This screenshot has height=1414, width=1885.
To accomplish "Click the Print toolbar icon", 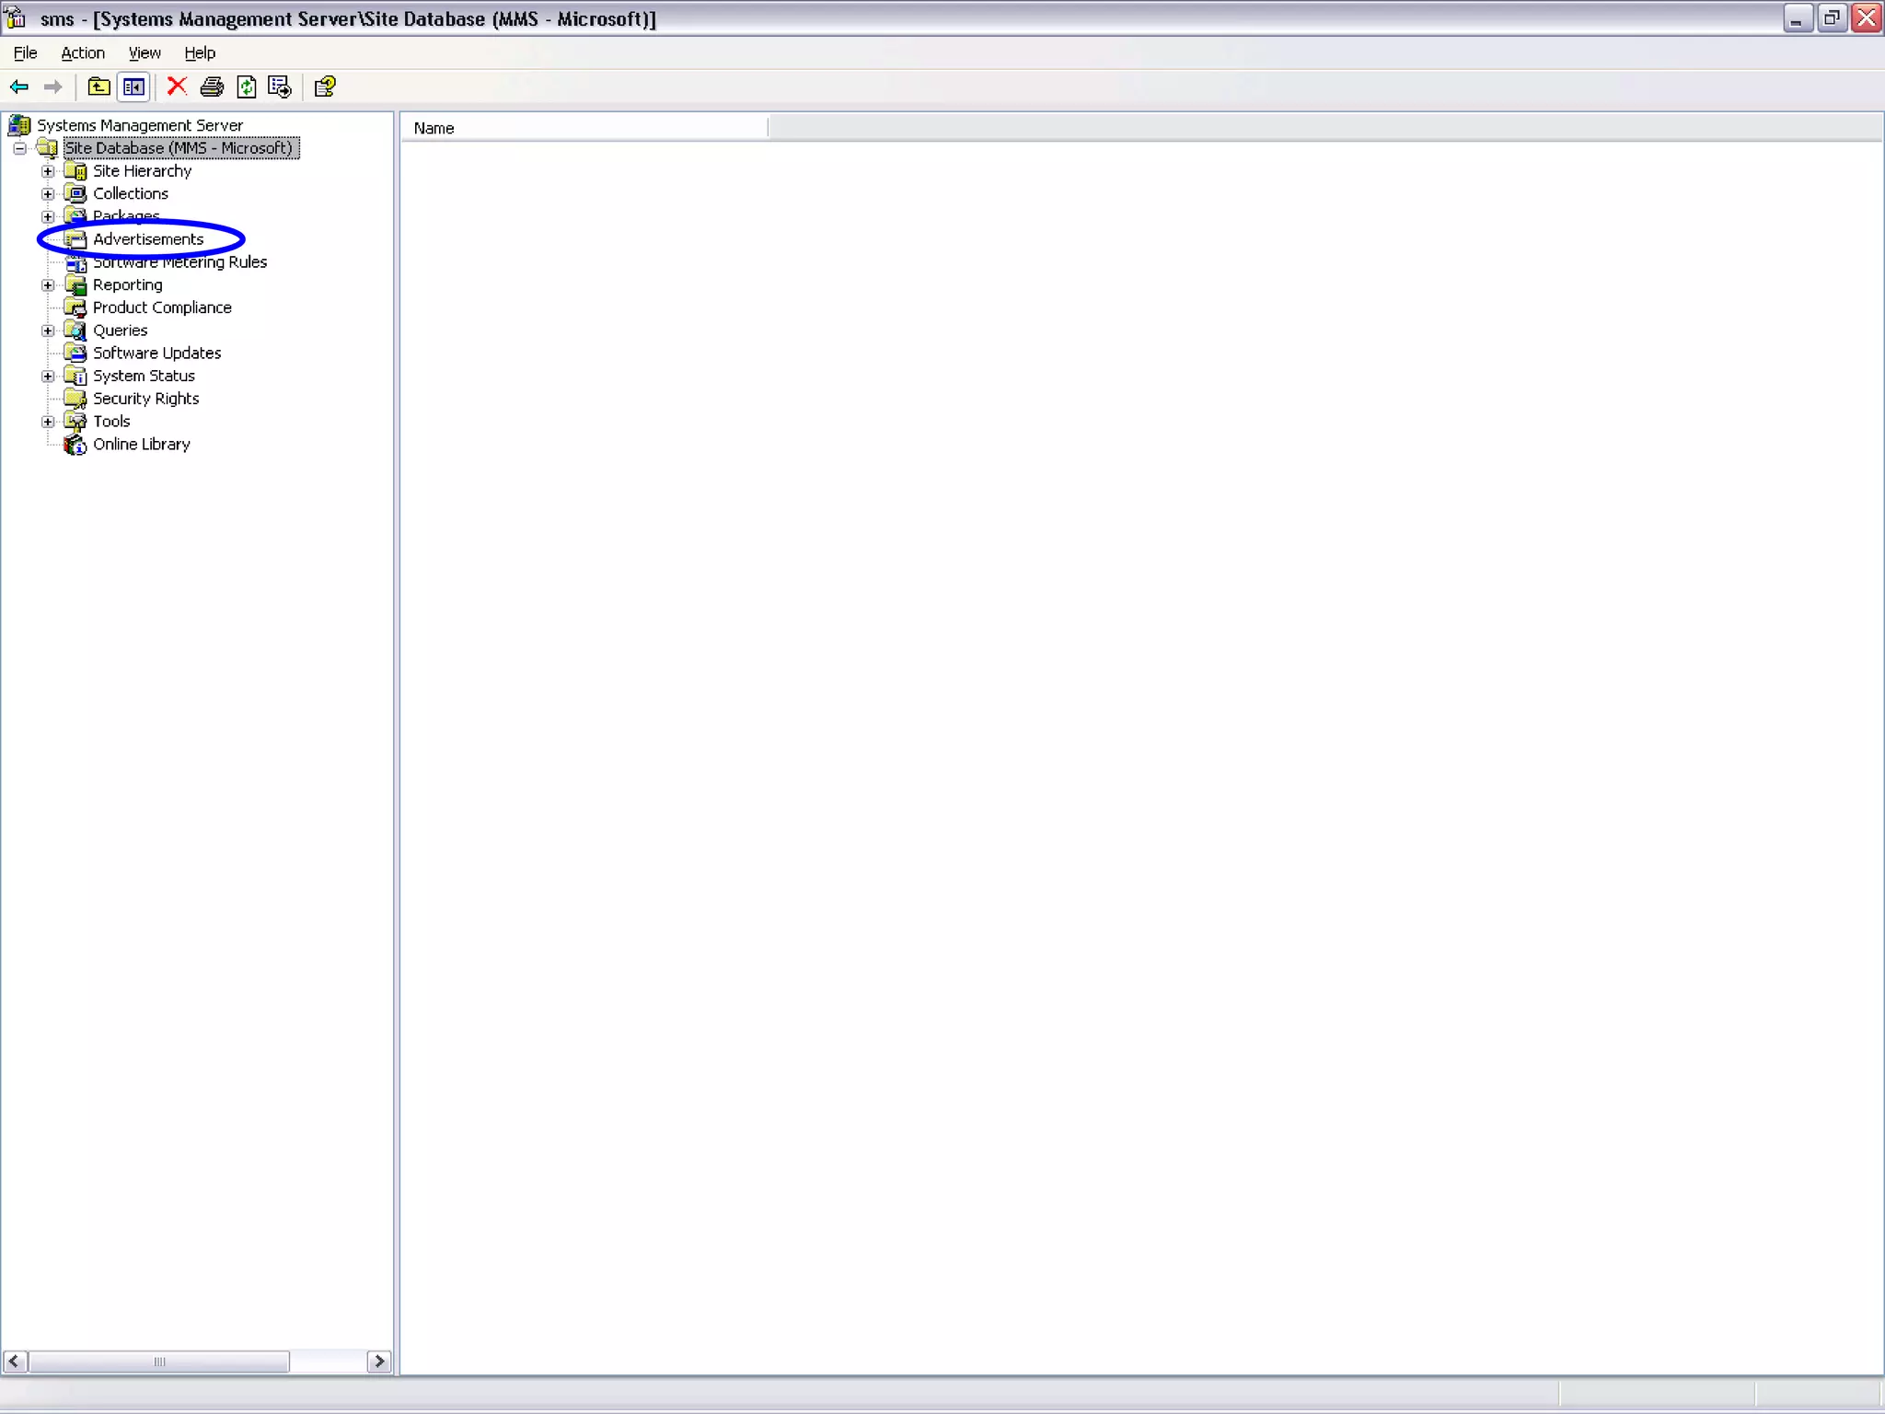I will pos(212,87).
